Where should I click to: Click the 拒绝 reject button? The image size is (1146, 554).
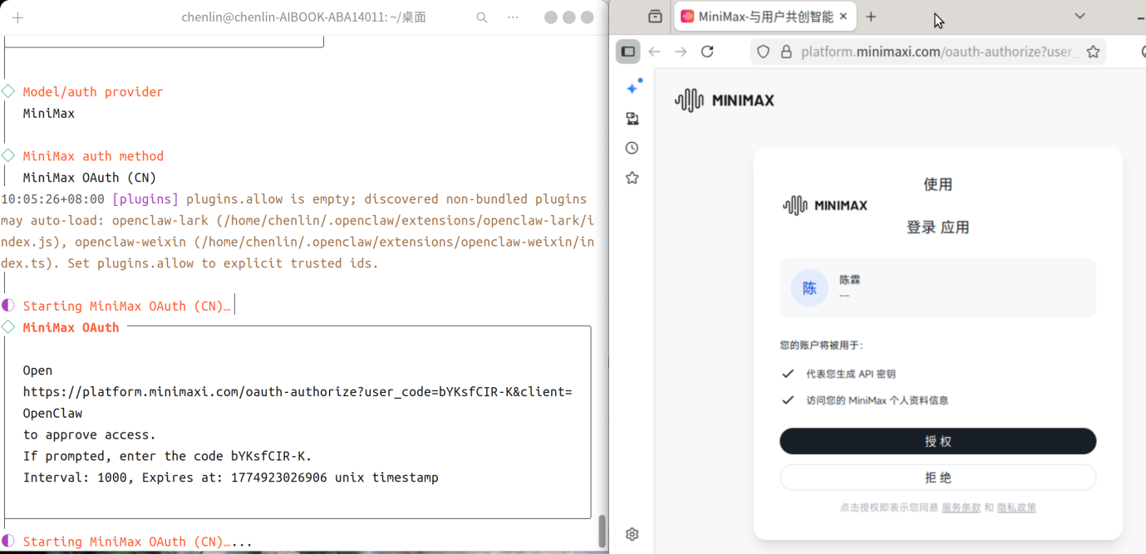tap(937, 478)
